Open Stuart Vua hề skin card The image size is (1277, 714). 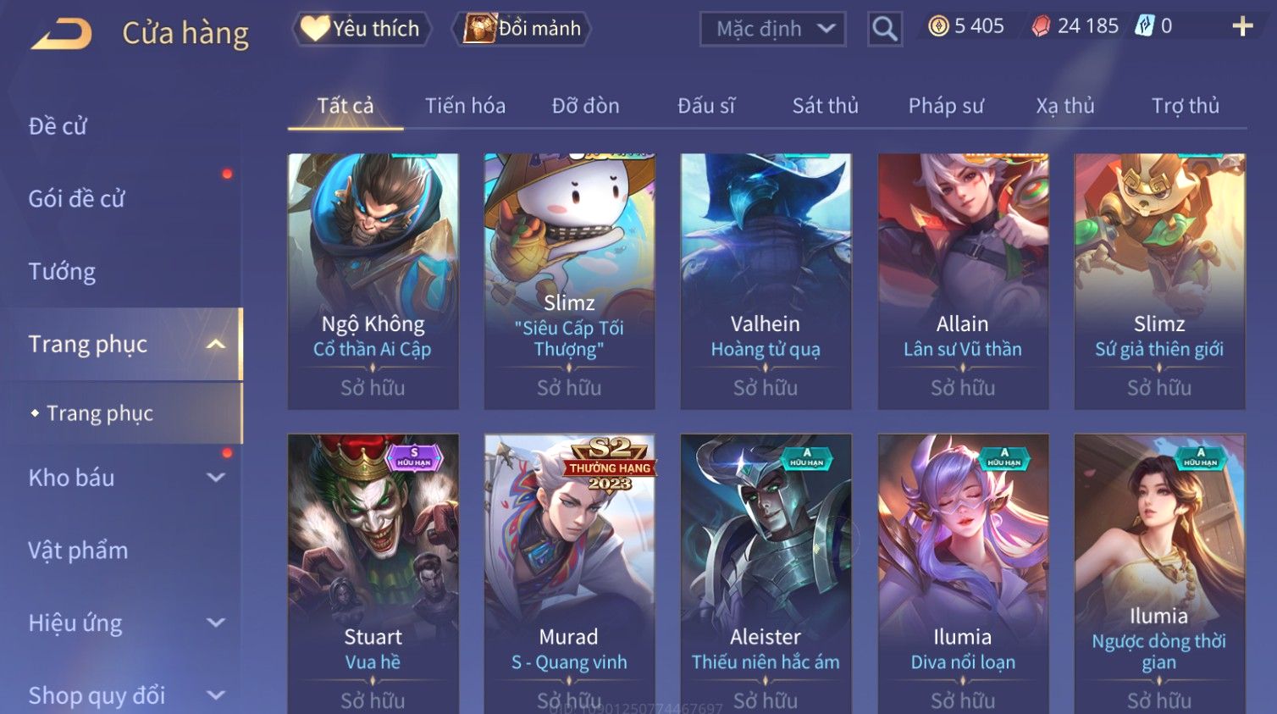pyautogui.click(x=373, y=574)
